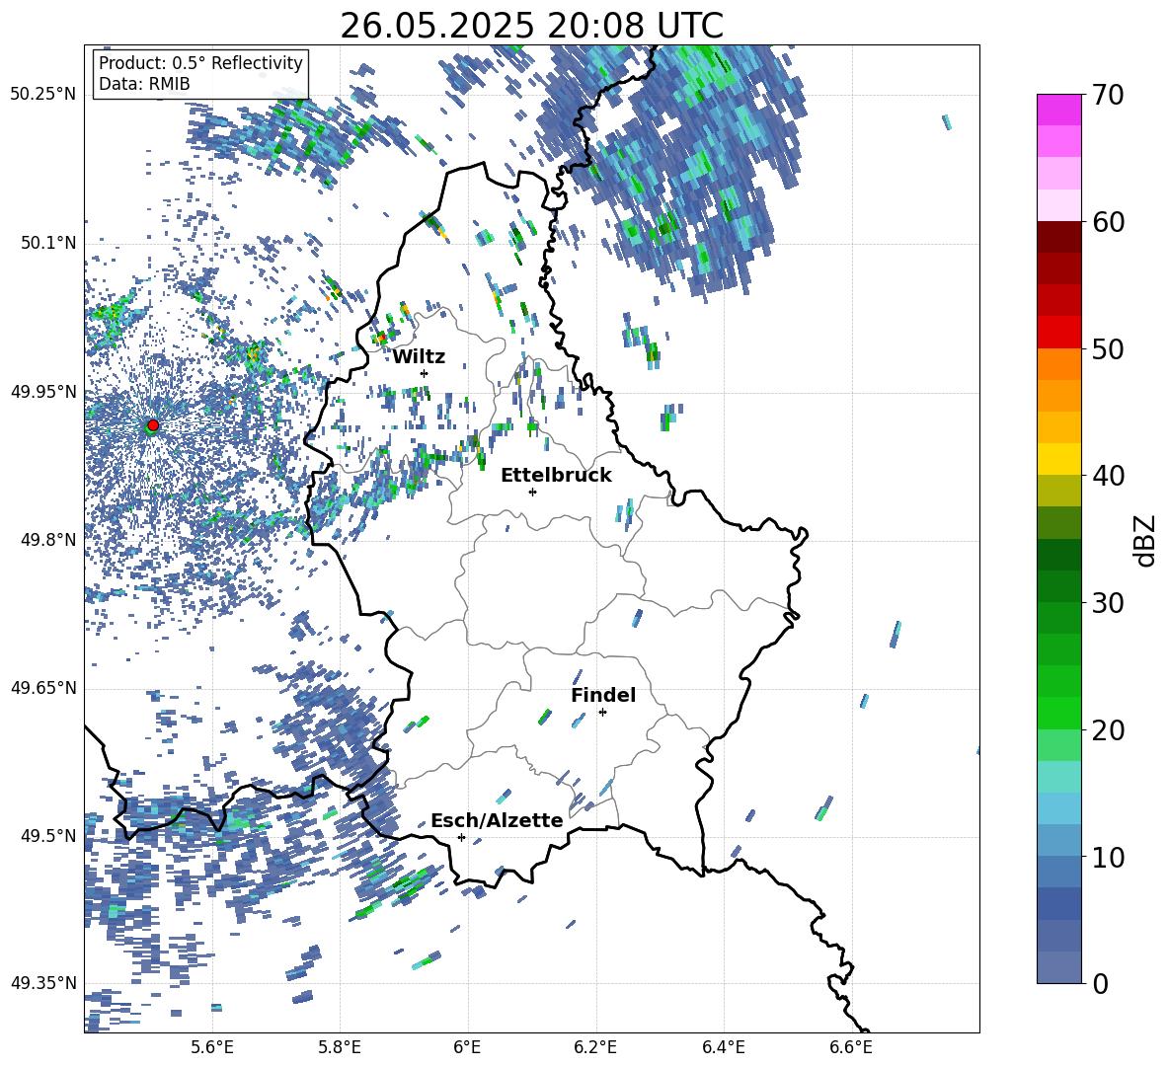1169x1067 pixels.
Task: Click the 50 dBZ colorbar tick label
Action: [x=1108, y=349]
